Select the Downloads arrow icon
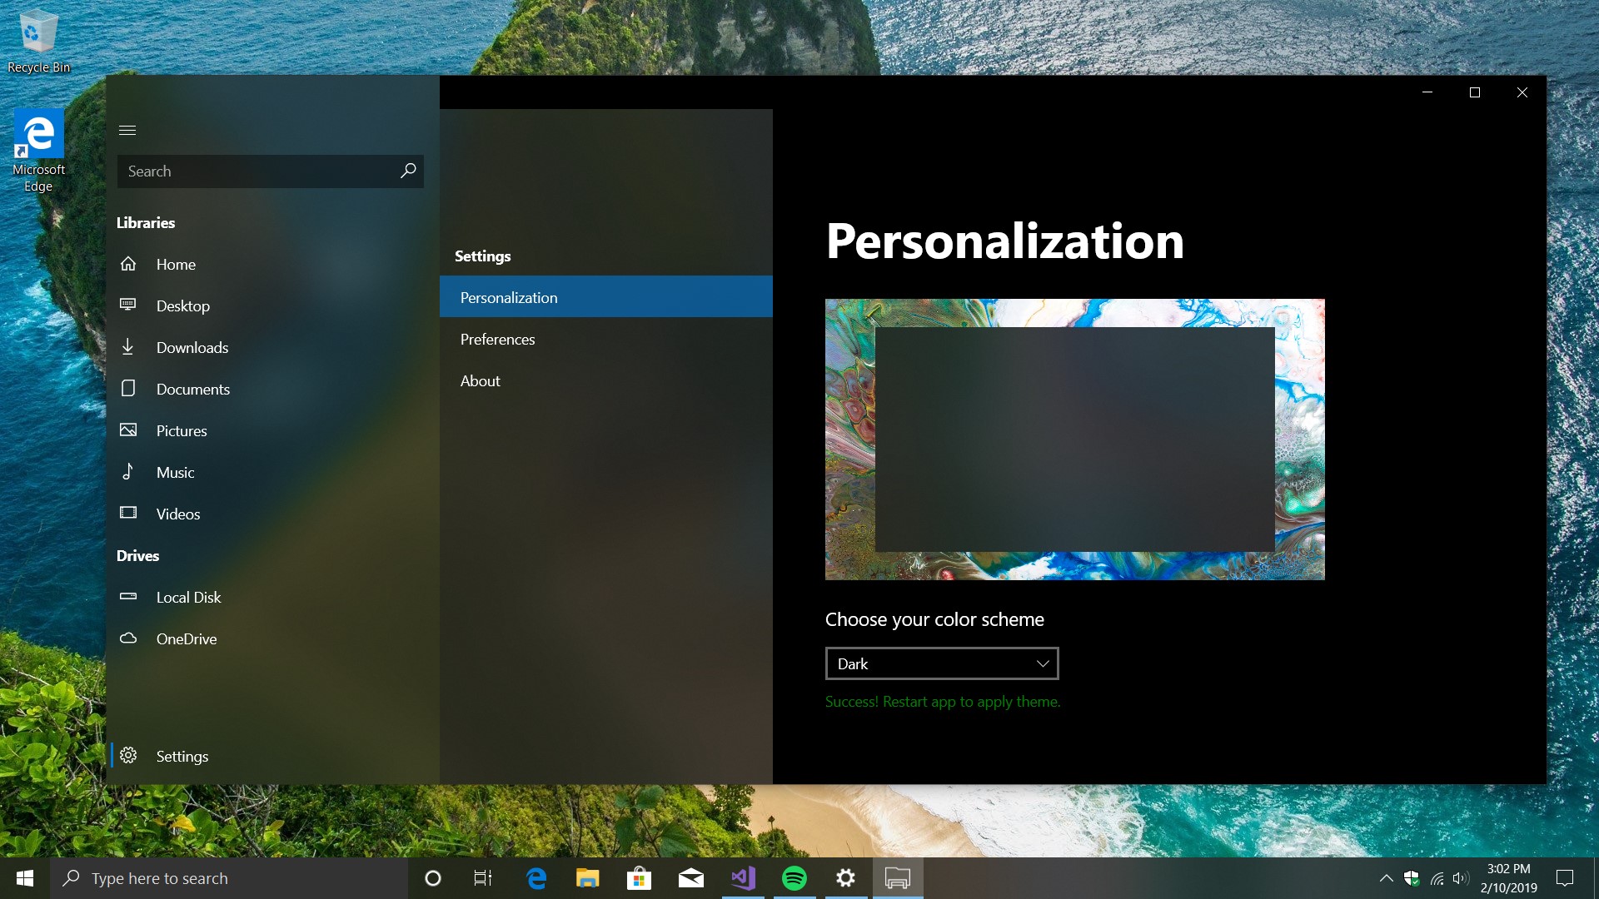 128,347
